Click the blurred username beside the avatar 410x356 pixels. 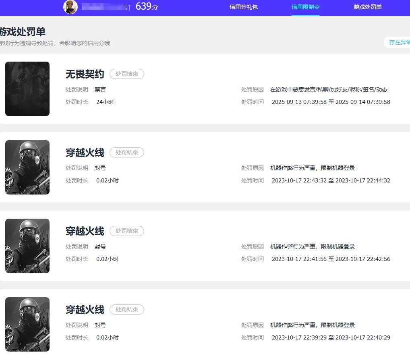[106, 7]
